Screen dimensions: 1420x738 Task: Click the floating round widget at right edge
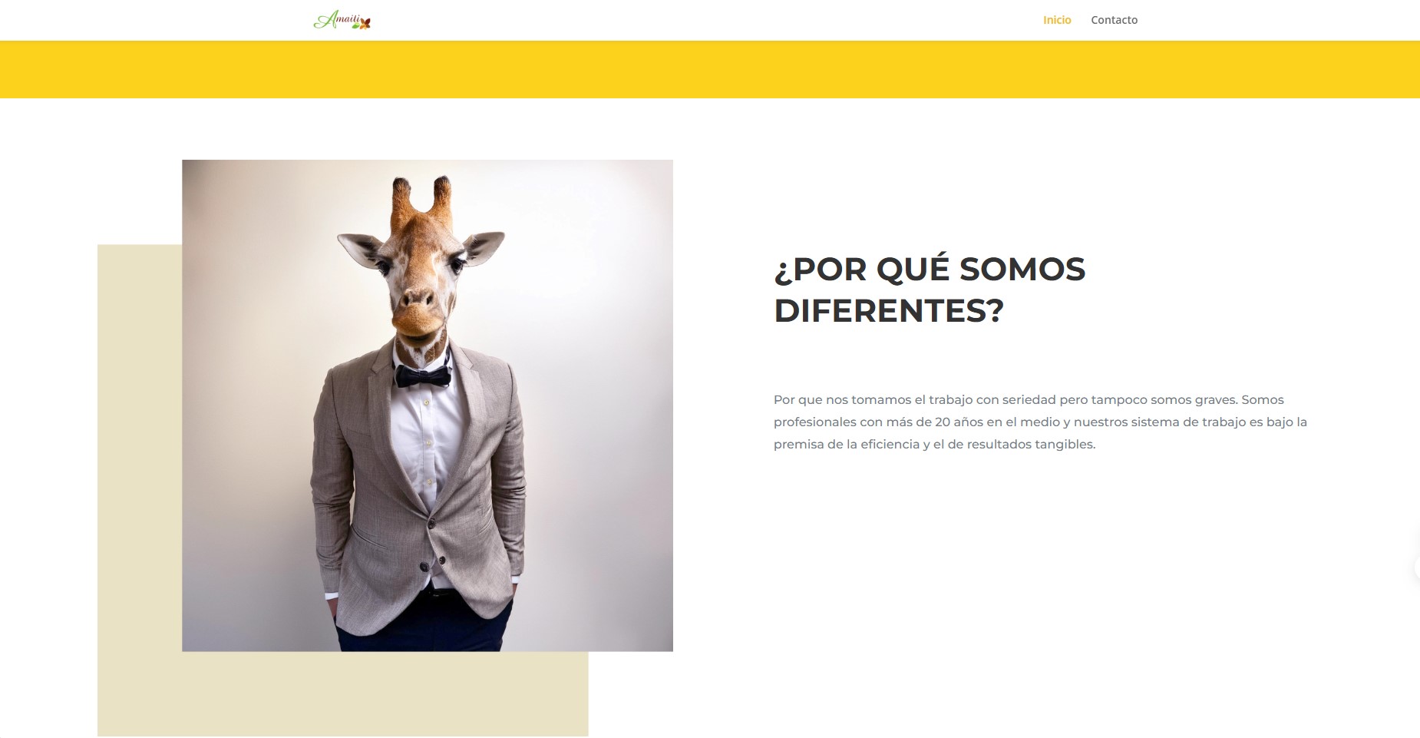[x=1417, y=568]
